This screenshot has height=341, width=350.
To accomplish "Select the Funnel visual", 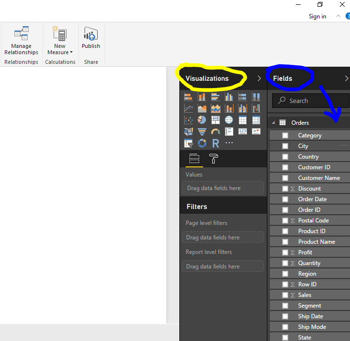I will click(202, 132).
